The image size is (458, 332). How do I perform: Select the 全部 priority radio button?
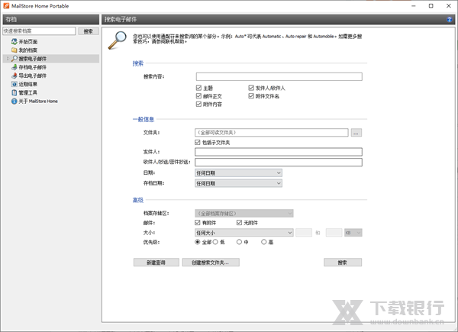(x=198, y=242)
